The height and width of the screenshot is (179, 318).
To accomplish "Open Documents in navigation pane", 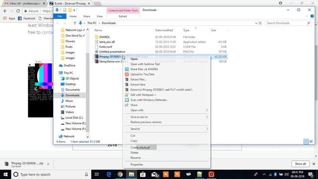I will tap(73, 89).
